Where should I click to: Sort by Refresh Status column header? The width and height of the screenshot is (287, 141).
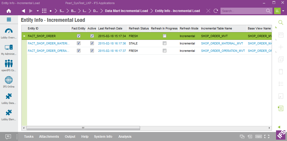pos(139,28)
